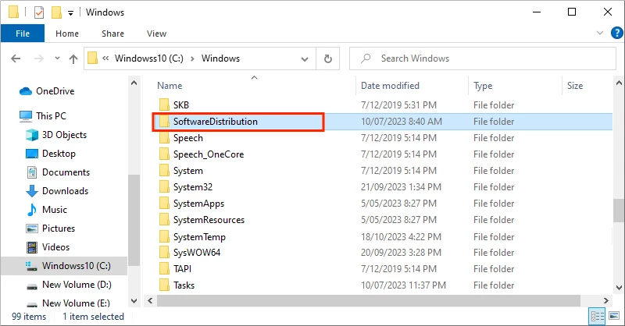Sort by the Date modified column header
625x326 pixels.
[390, 86]
